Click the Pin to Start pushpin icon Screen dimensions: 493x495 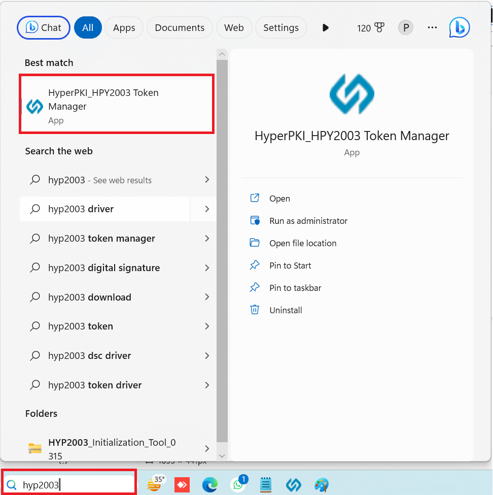[x=255, y=265]
